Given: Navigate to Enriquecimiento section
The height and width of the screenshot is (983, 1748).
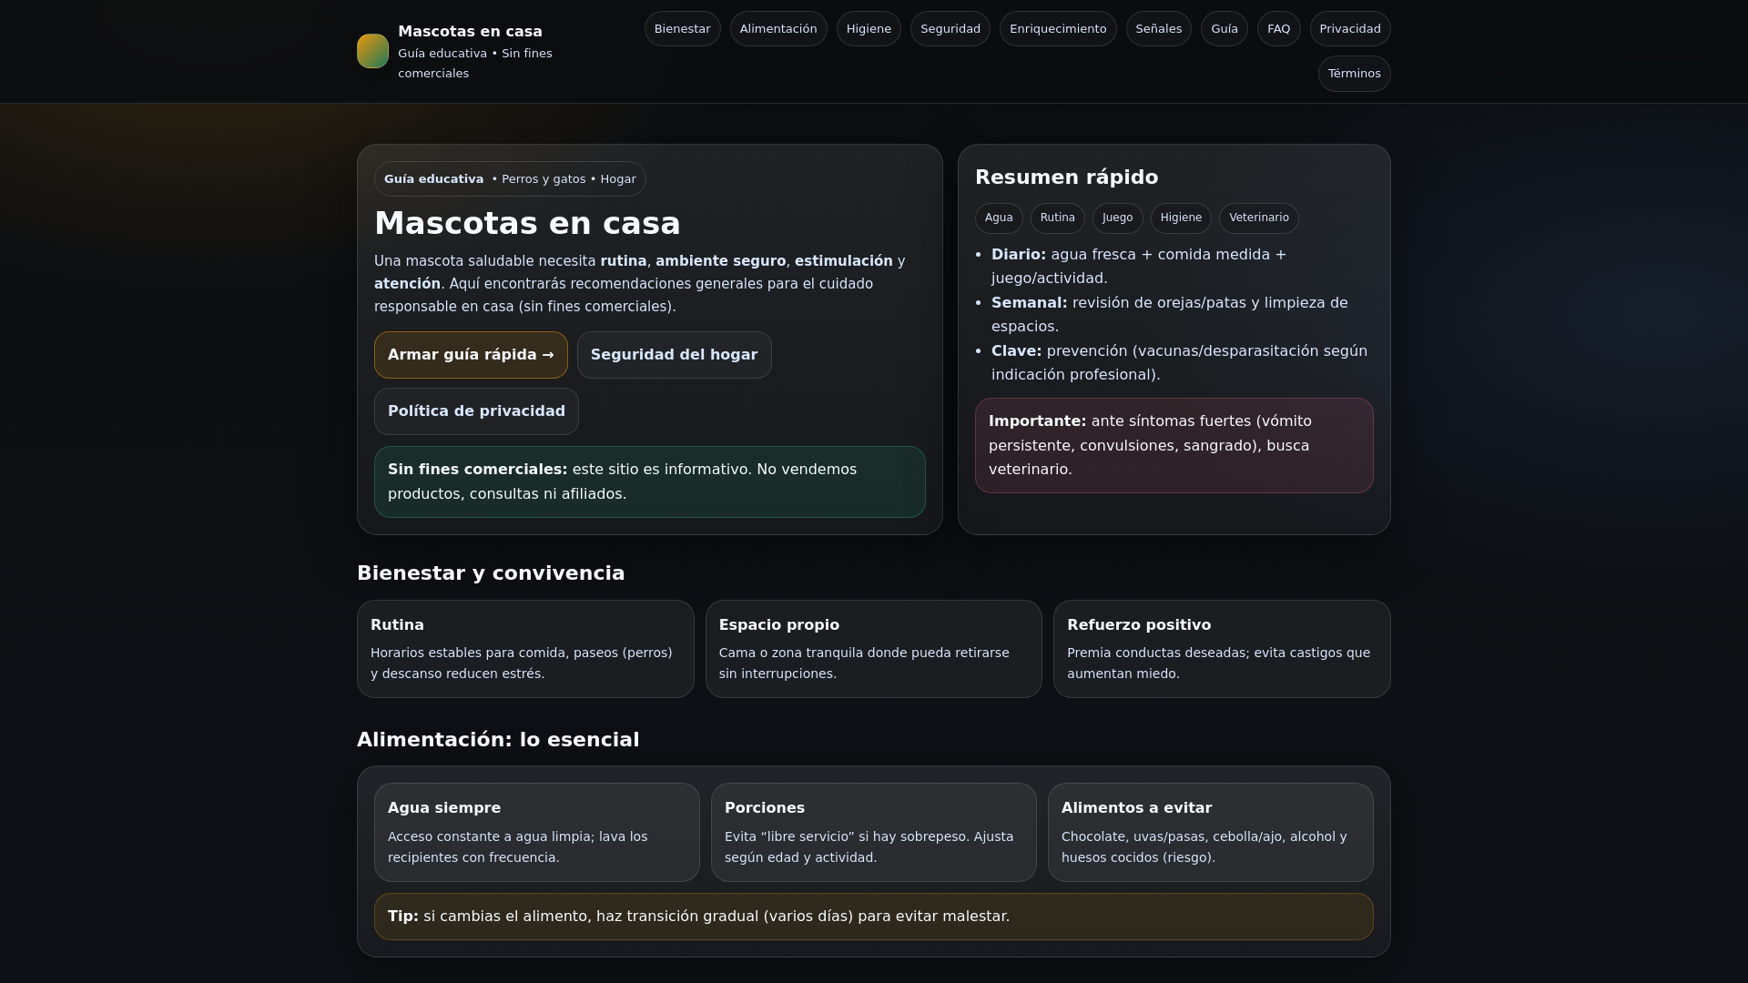Looking at the screenshot, I should 1057,29.
